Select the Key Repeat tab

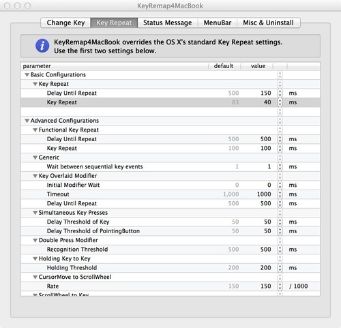[114, 23]
